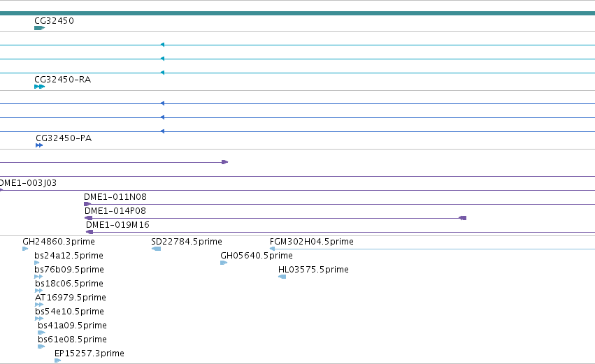Select the thick teal chromosome bar at top
Image resolution: width=595 pixels, height=364 pixels.
298,13
